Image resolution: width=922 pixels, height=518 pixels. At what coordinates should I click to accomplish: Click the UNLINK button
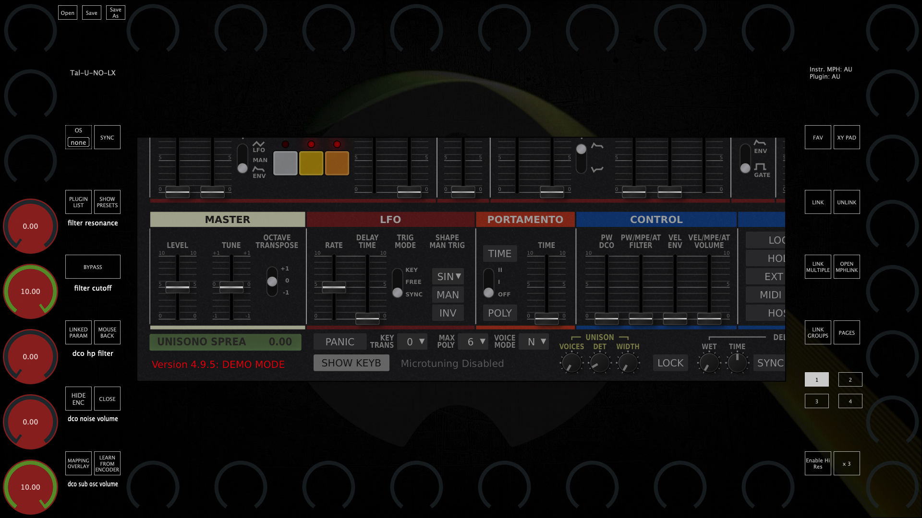847,202
